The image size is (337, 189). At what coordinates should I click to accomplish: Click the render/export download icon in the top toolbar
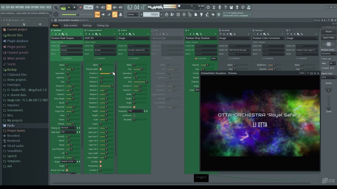(x=249, y=7)
